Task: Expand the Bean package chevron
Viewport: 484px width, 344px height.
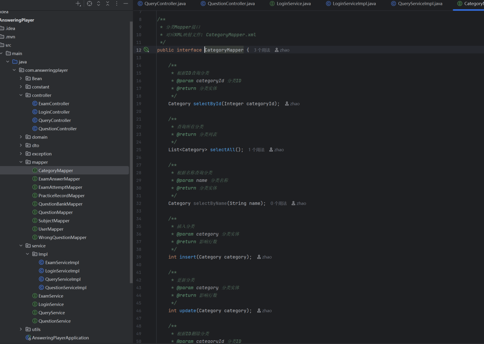Action: click(21, 79)
